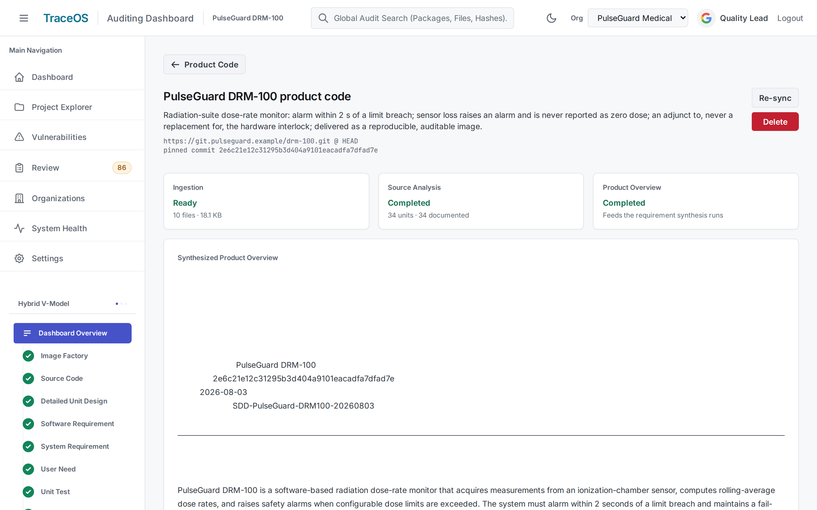Click the System Requirement checkmark icon
Viewport: 817px width, 510px height.
28,447
